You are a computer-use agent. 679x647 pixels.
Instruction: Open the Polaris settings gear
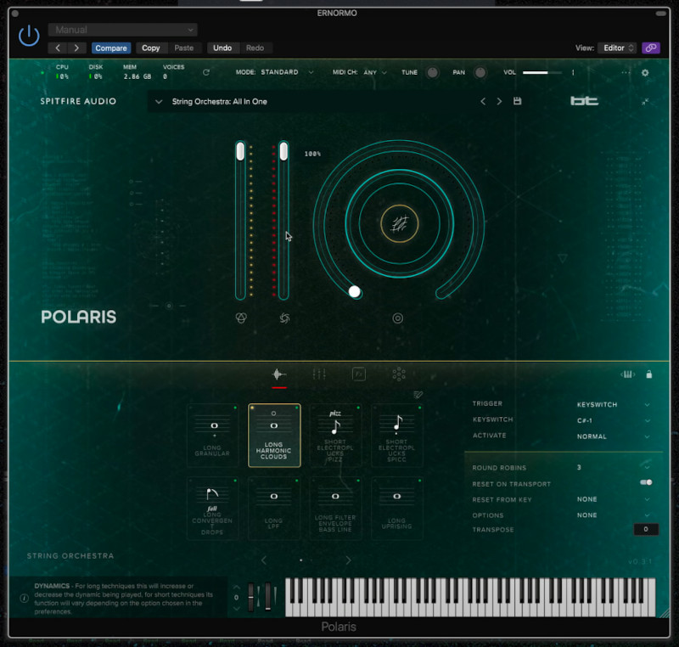point(645,73)
